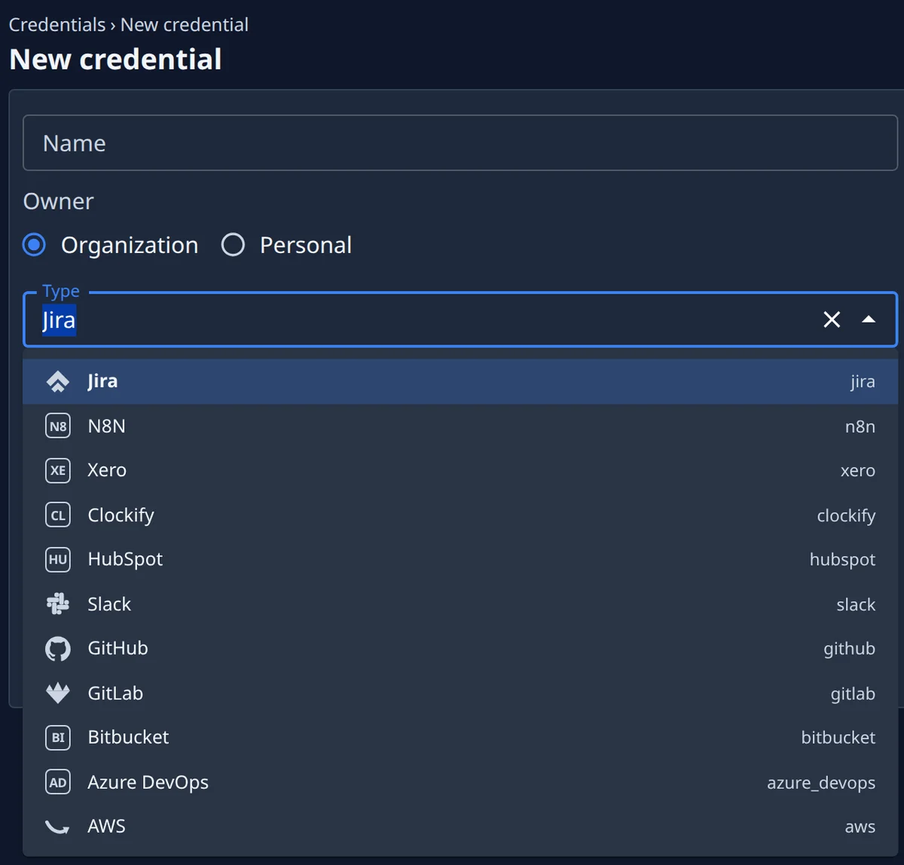Click the GitHub octocat icon

[58, 649]
